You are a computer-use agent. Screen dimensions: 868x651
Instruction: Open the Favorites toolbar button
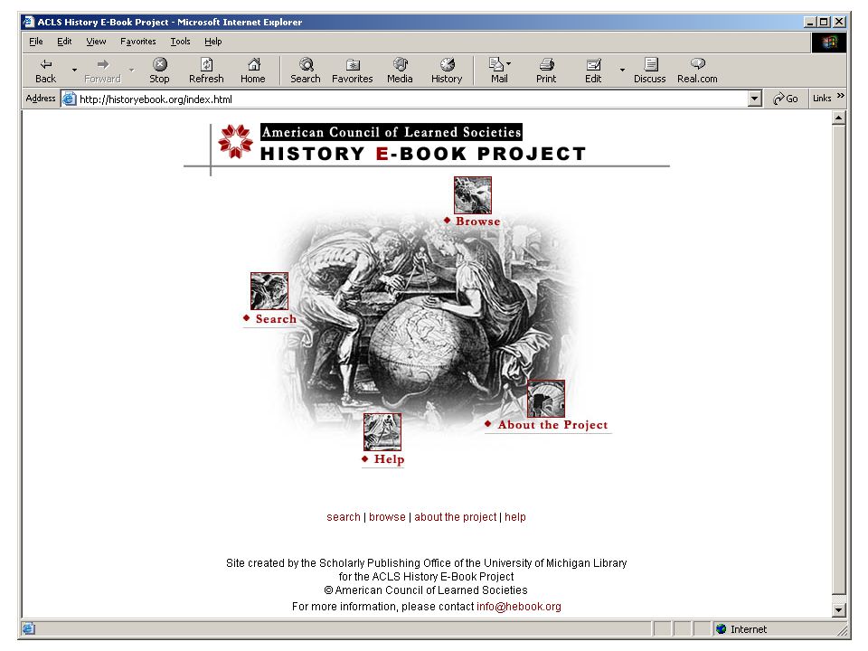click(352, 71)
